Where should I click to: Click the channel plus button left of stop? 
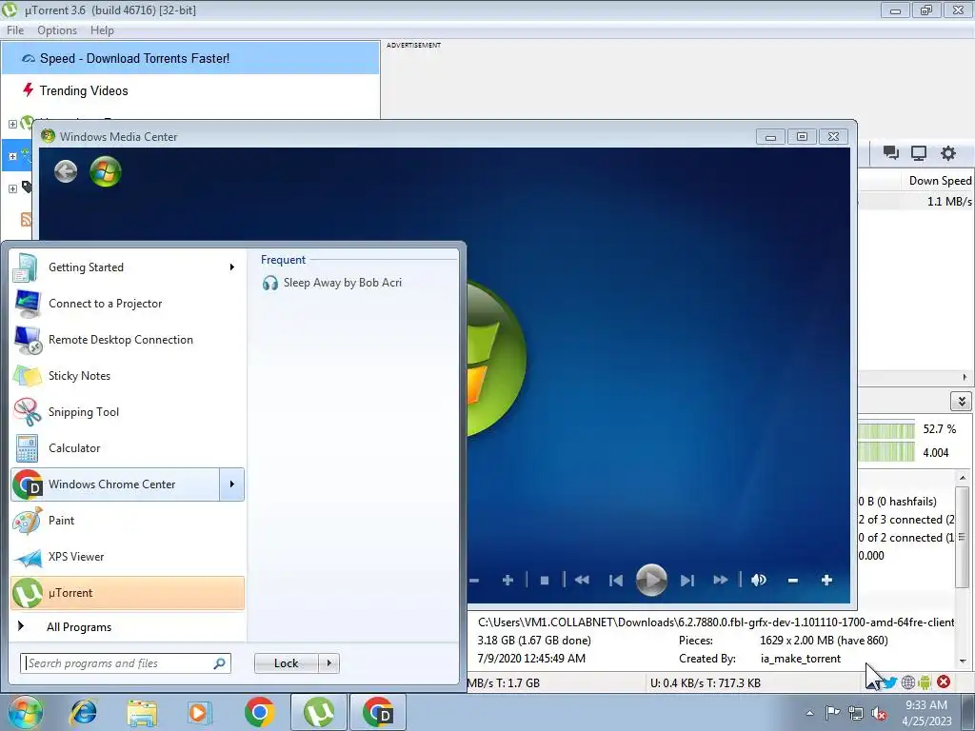(x=507, y=580)
